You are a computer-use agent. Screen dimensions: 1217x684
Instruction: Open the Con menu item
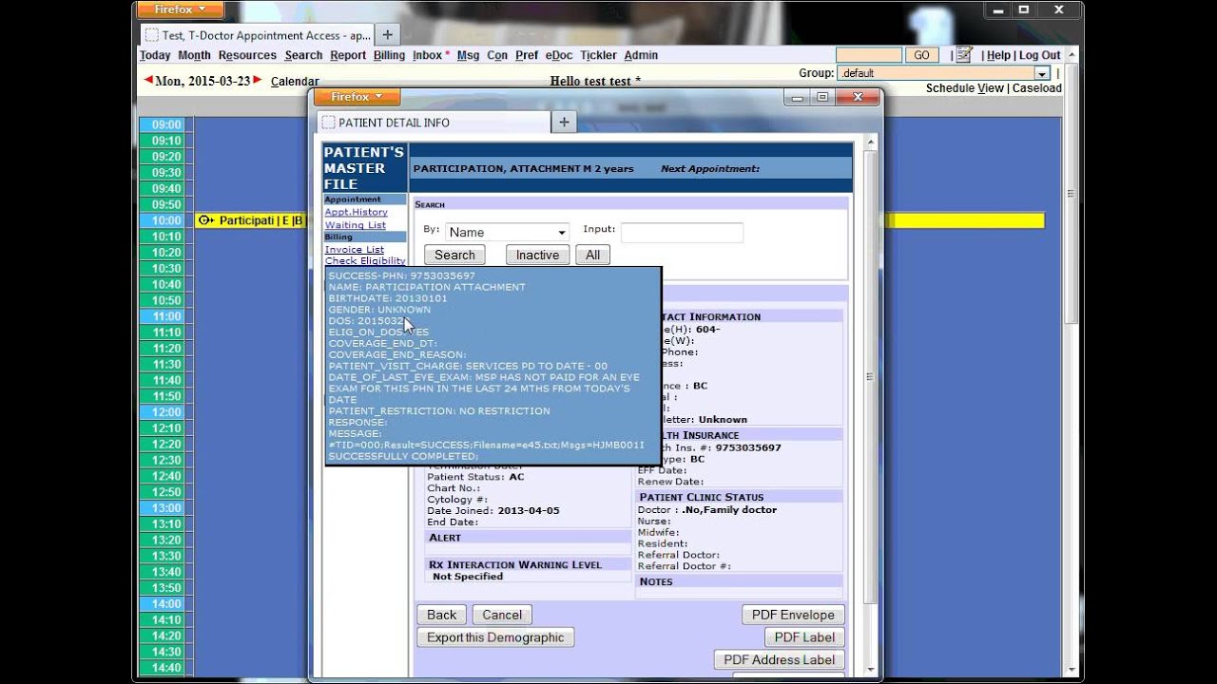point(497,55)
